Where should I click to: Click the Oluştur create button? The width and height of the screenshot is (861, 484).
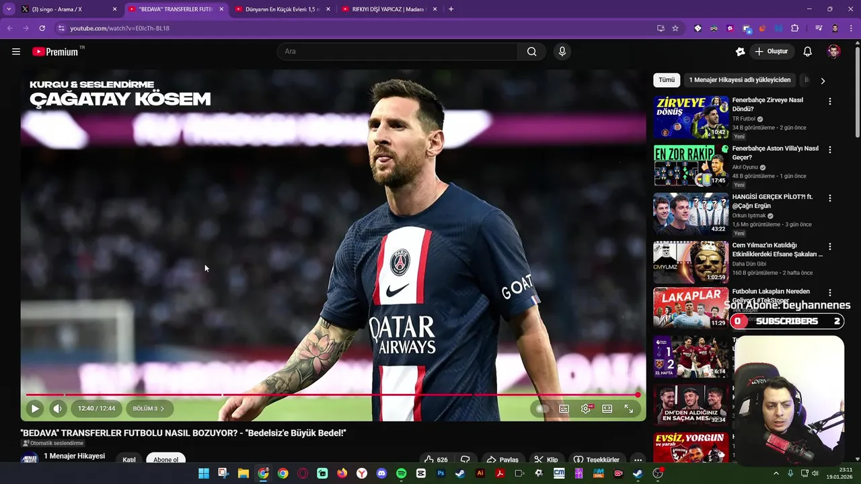pyautogui.click(x=771, y=51)
